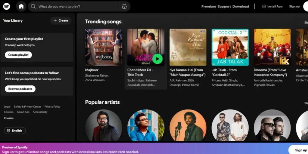Open the Privacy Policy link
Image resolution: width=308 pixels, height=154 pixels.
click(52, 107)
